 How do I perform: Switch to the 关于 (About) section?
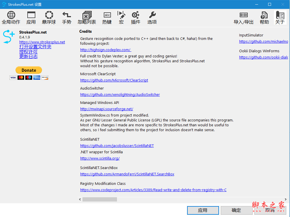280,17
